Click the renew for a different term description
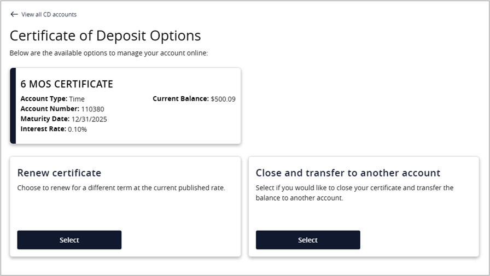 (x=121, y=188)
